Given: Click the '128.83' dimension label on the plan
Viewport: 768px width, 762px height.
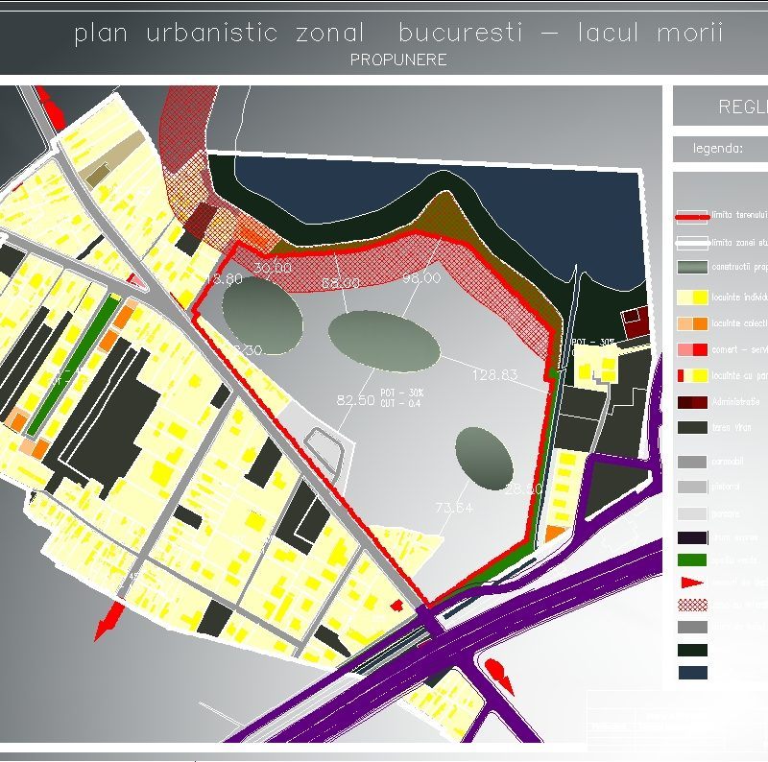Looking at the screenshot, I should [493, 373].
